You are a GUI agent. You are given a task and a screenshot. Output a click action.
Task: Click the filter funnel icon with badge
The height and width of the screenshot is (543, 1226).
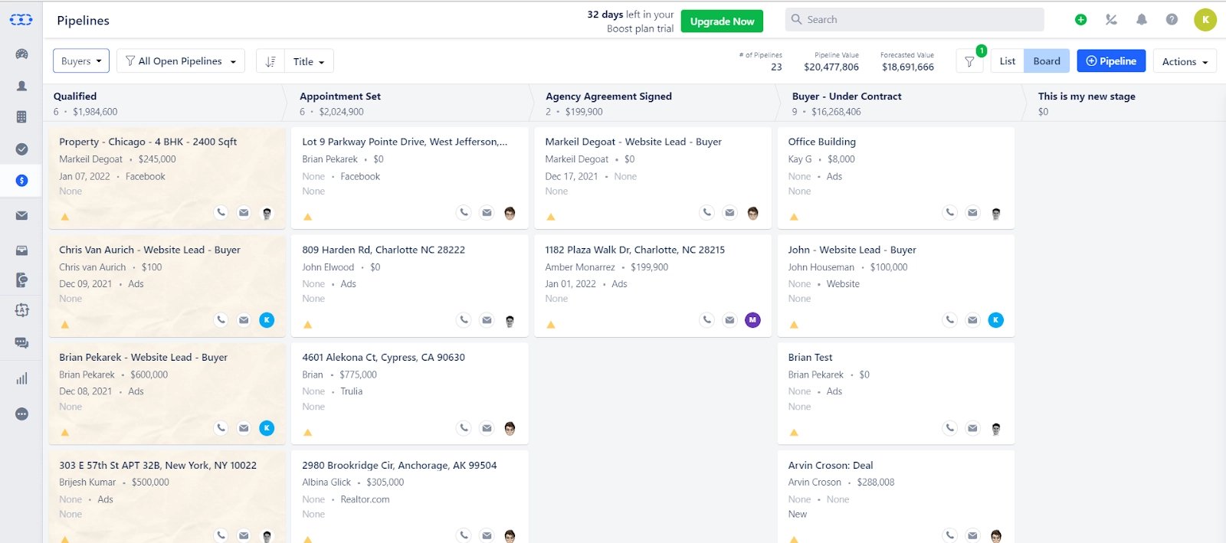point(969,61)
